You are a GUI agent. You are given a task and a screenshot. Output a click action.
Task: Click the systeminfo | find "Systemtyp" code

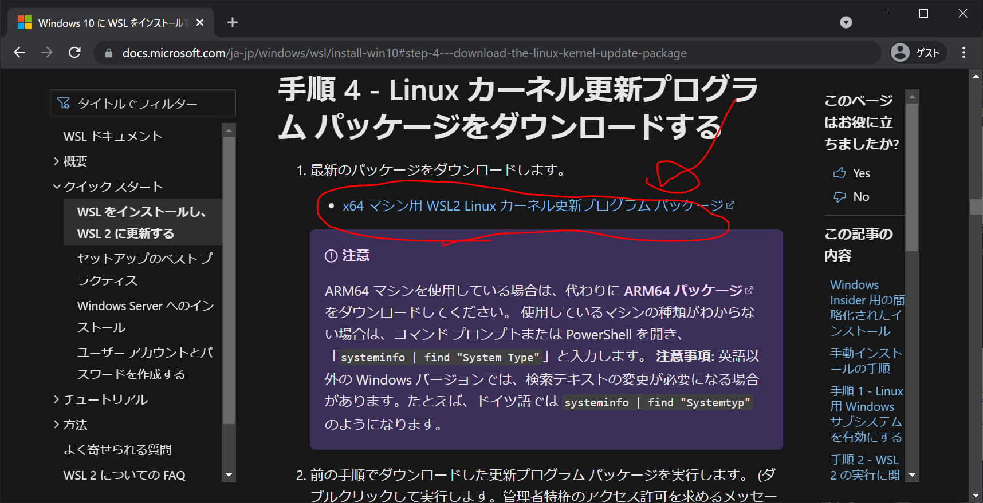tap(657, 402)
